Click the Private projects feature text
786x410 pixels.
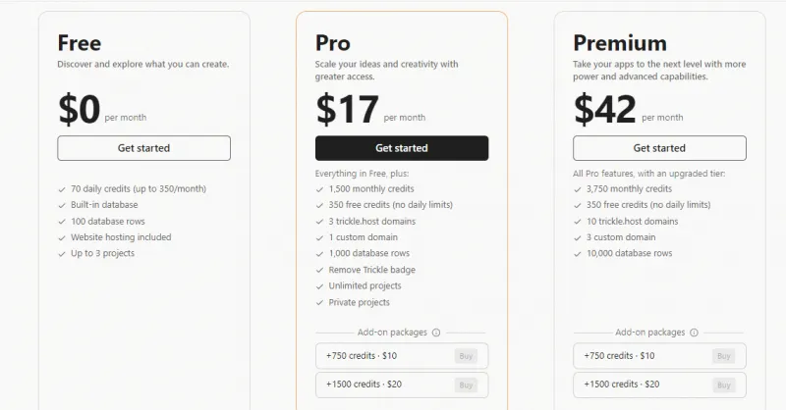click(x=359, y=302)
